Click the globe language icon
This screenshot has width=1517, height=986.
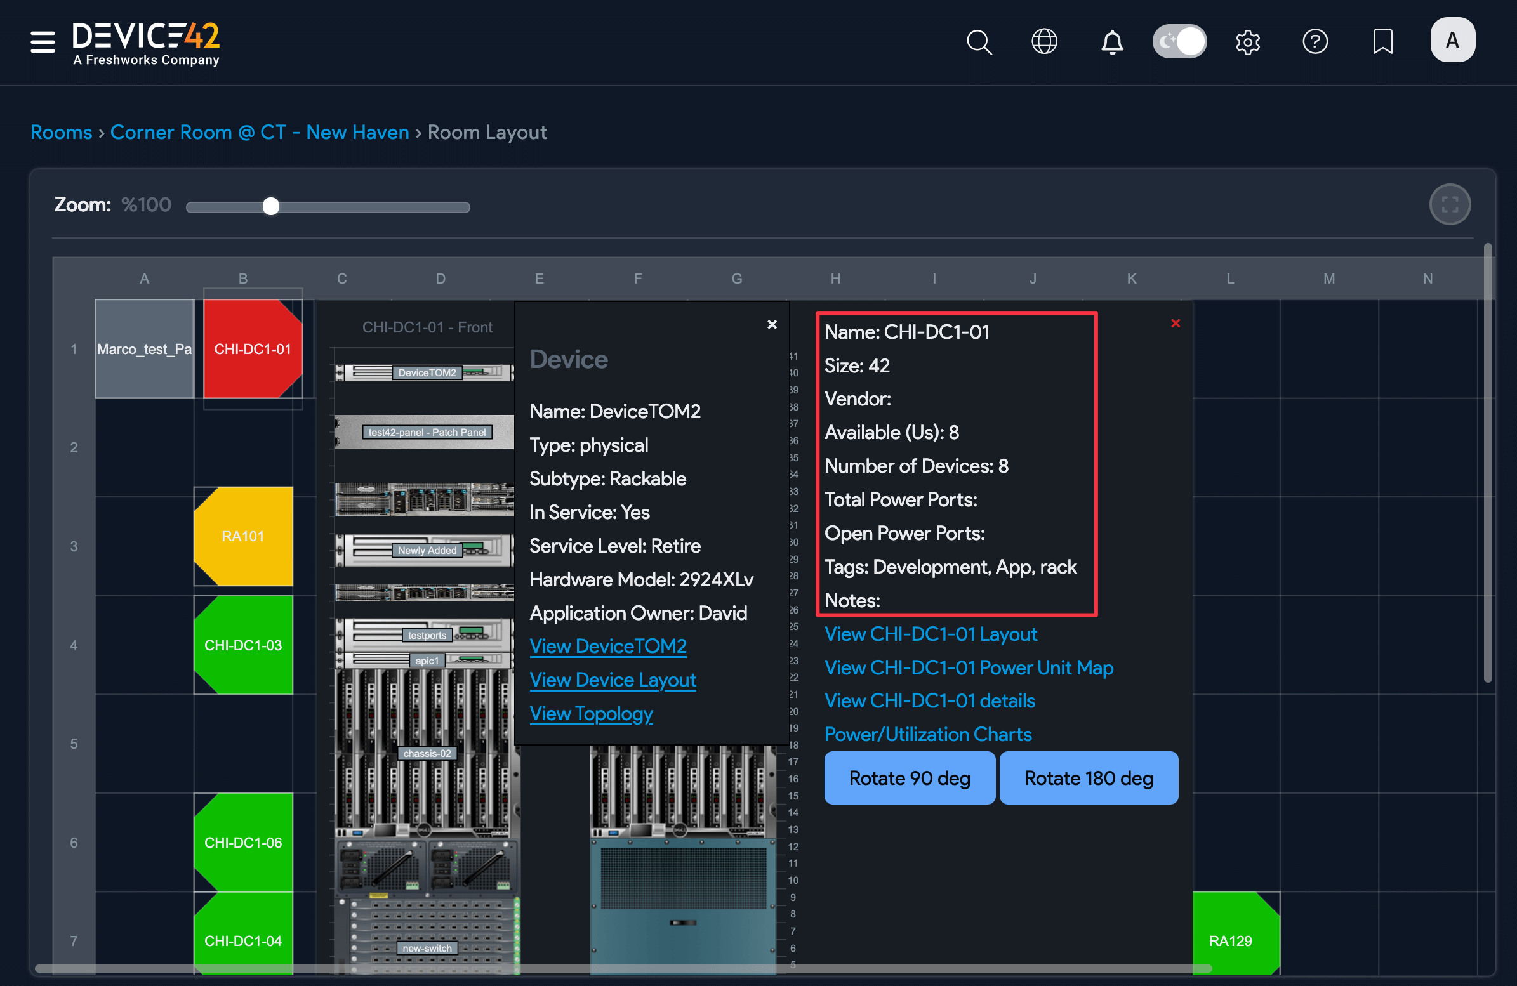1044,42
